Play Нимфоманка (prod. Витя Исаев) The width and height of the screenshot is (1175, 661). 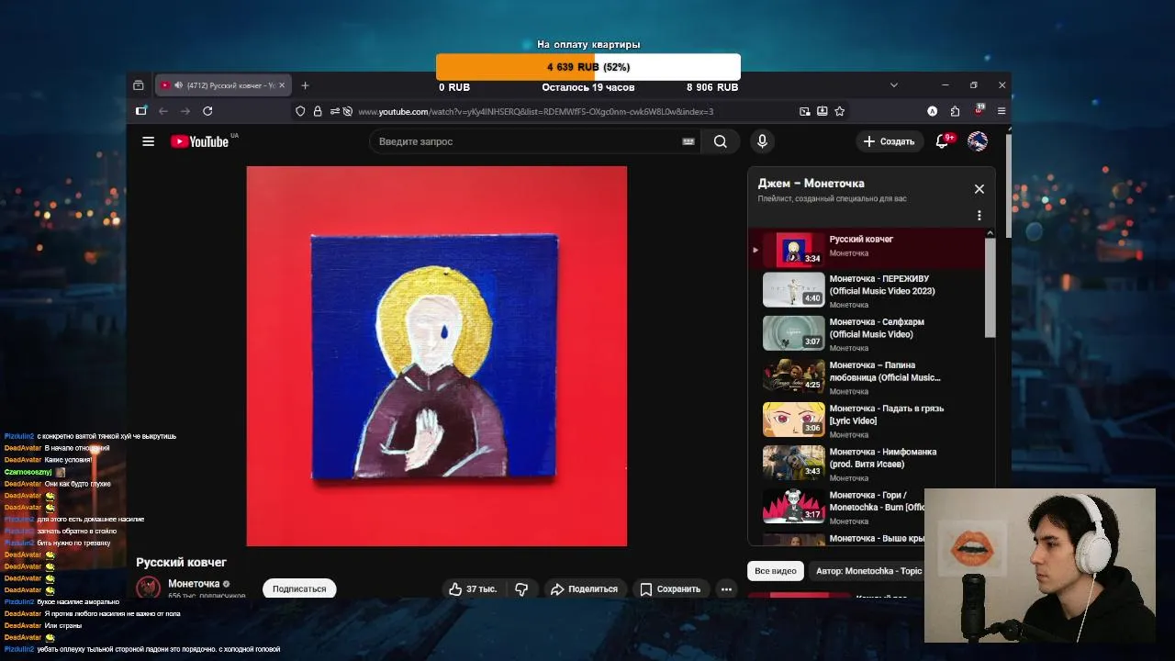coord(867,463)
